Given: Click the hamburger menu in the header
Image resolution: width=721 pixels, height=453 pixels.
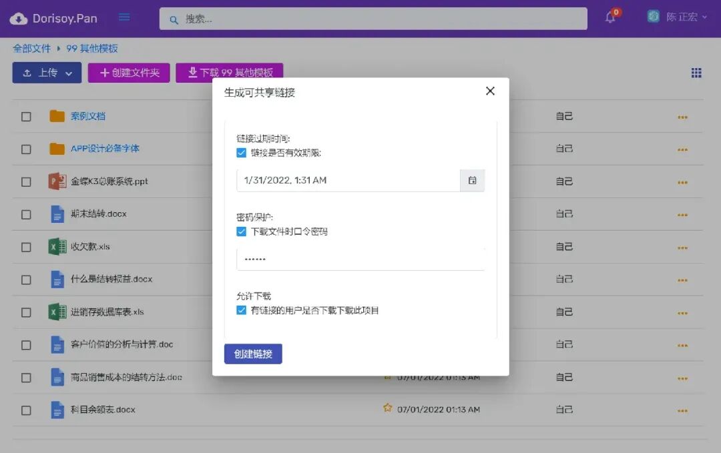Looking at the screenshot, I should point(124,18).
